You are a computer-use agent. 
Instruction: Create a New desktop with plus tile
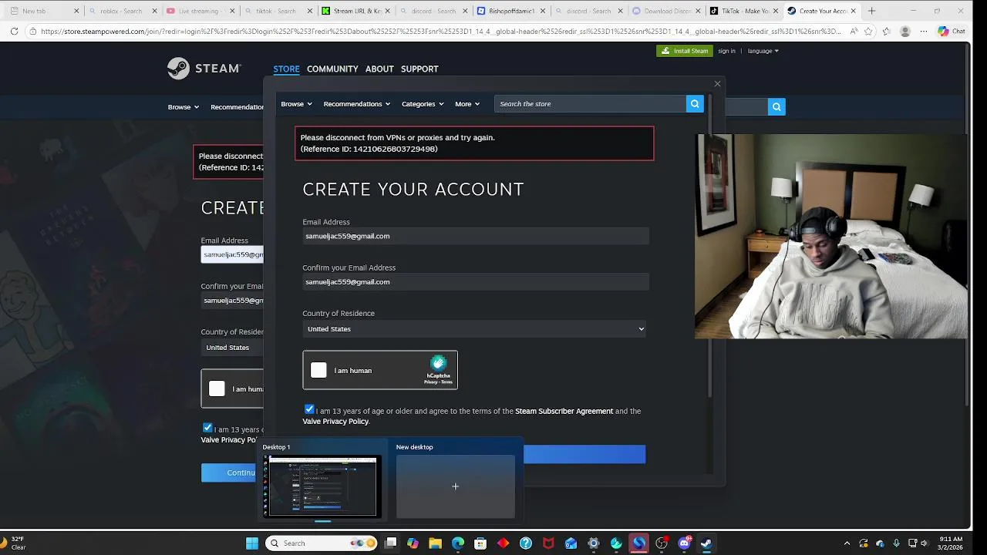[x=455, y=486]
